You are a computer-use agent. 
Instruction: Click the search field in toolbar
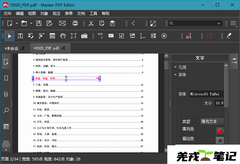[194, 23]
